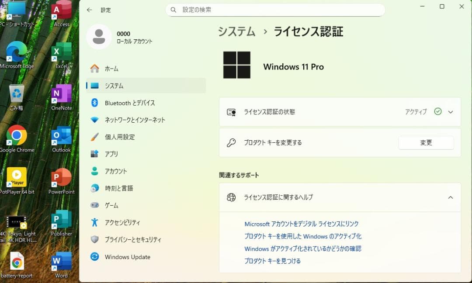472x283 pixels.
Task: Open the Windows activation check help link
Action: (x=304, y=248)
